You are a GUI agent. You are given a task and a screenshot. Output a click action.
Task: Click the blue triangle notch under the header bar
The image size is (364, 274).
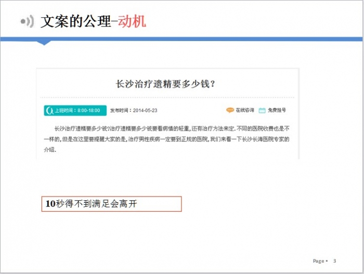(x=45, y=43)
